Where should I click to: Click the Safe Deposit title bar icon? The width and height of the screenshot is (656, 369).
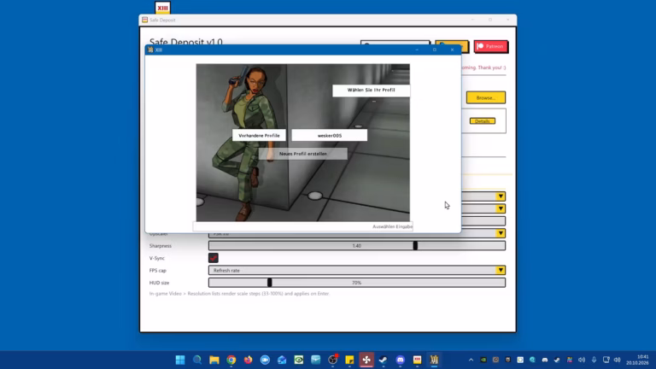coord(144,20)
